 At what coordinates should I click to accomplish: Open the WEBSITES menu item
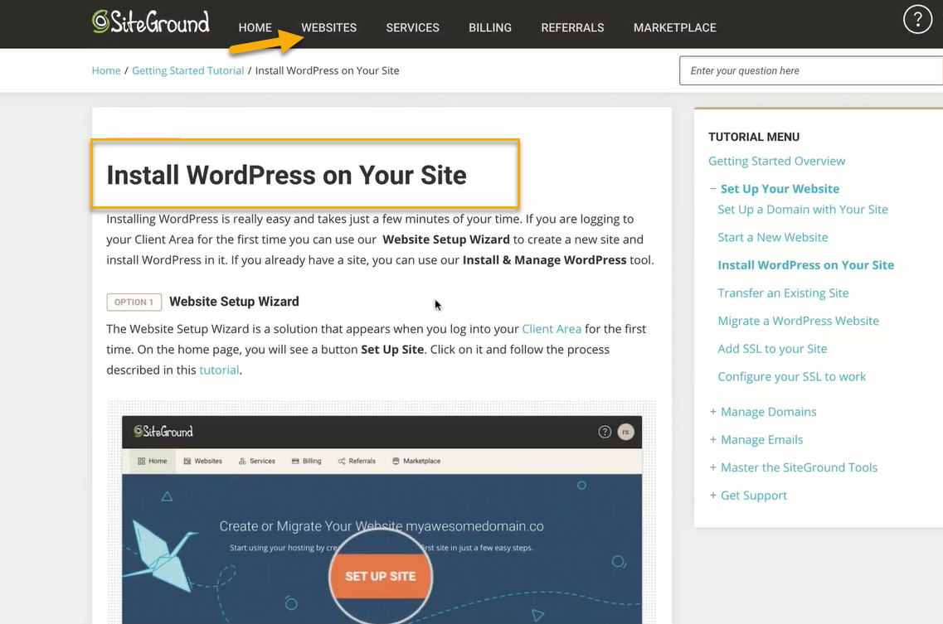click(x=329, y=27)
